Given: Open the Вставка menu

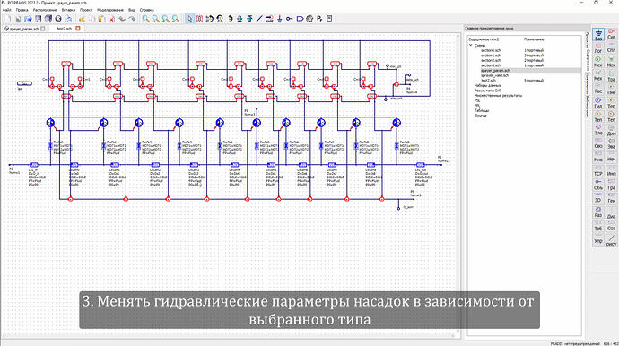Looking at the screenshot, I should [x=68, y=10].
